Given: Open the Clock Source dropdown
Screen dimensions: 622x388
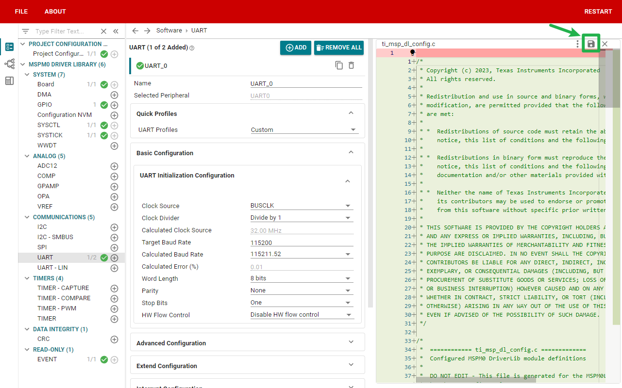Looking at the screenshot, I should [302, 206].
